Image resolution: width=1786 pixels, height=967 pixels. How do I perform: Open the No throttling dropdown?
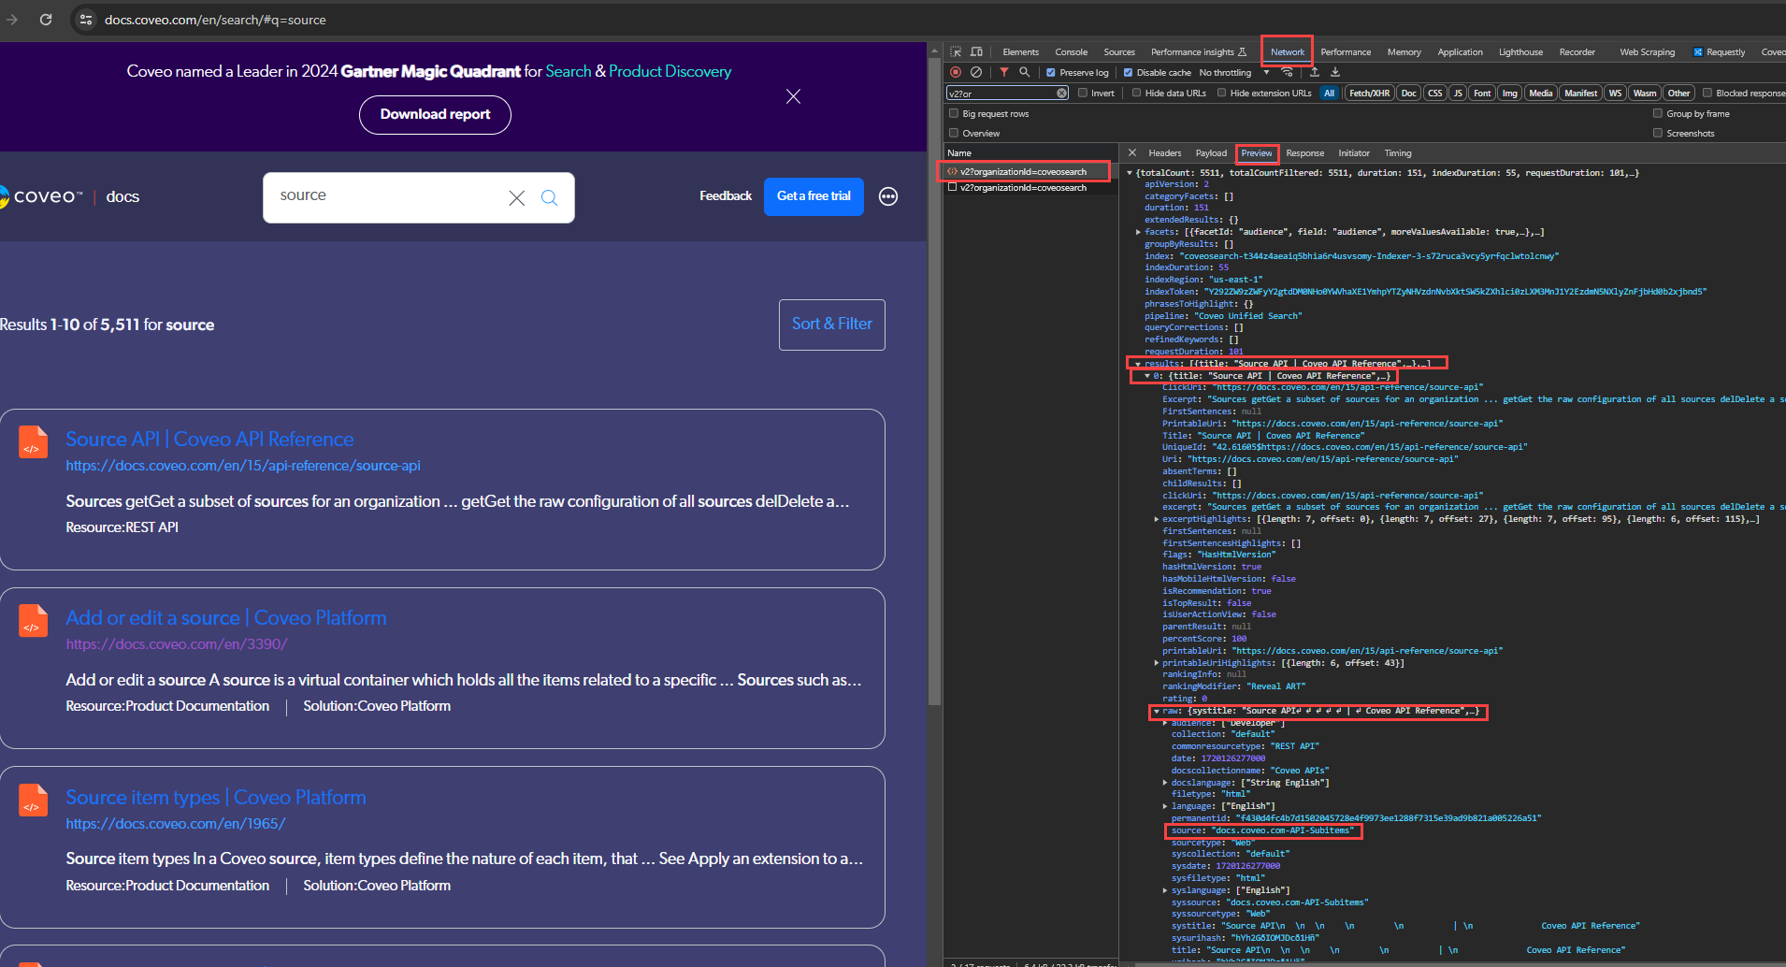(x=1234, y=73)
